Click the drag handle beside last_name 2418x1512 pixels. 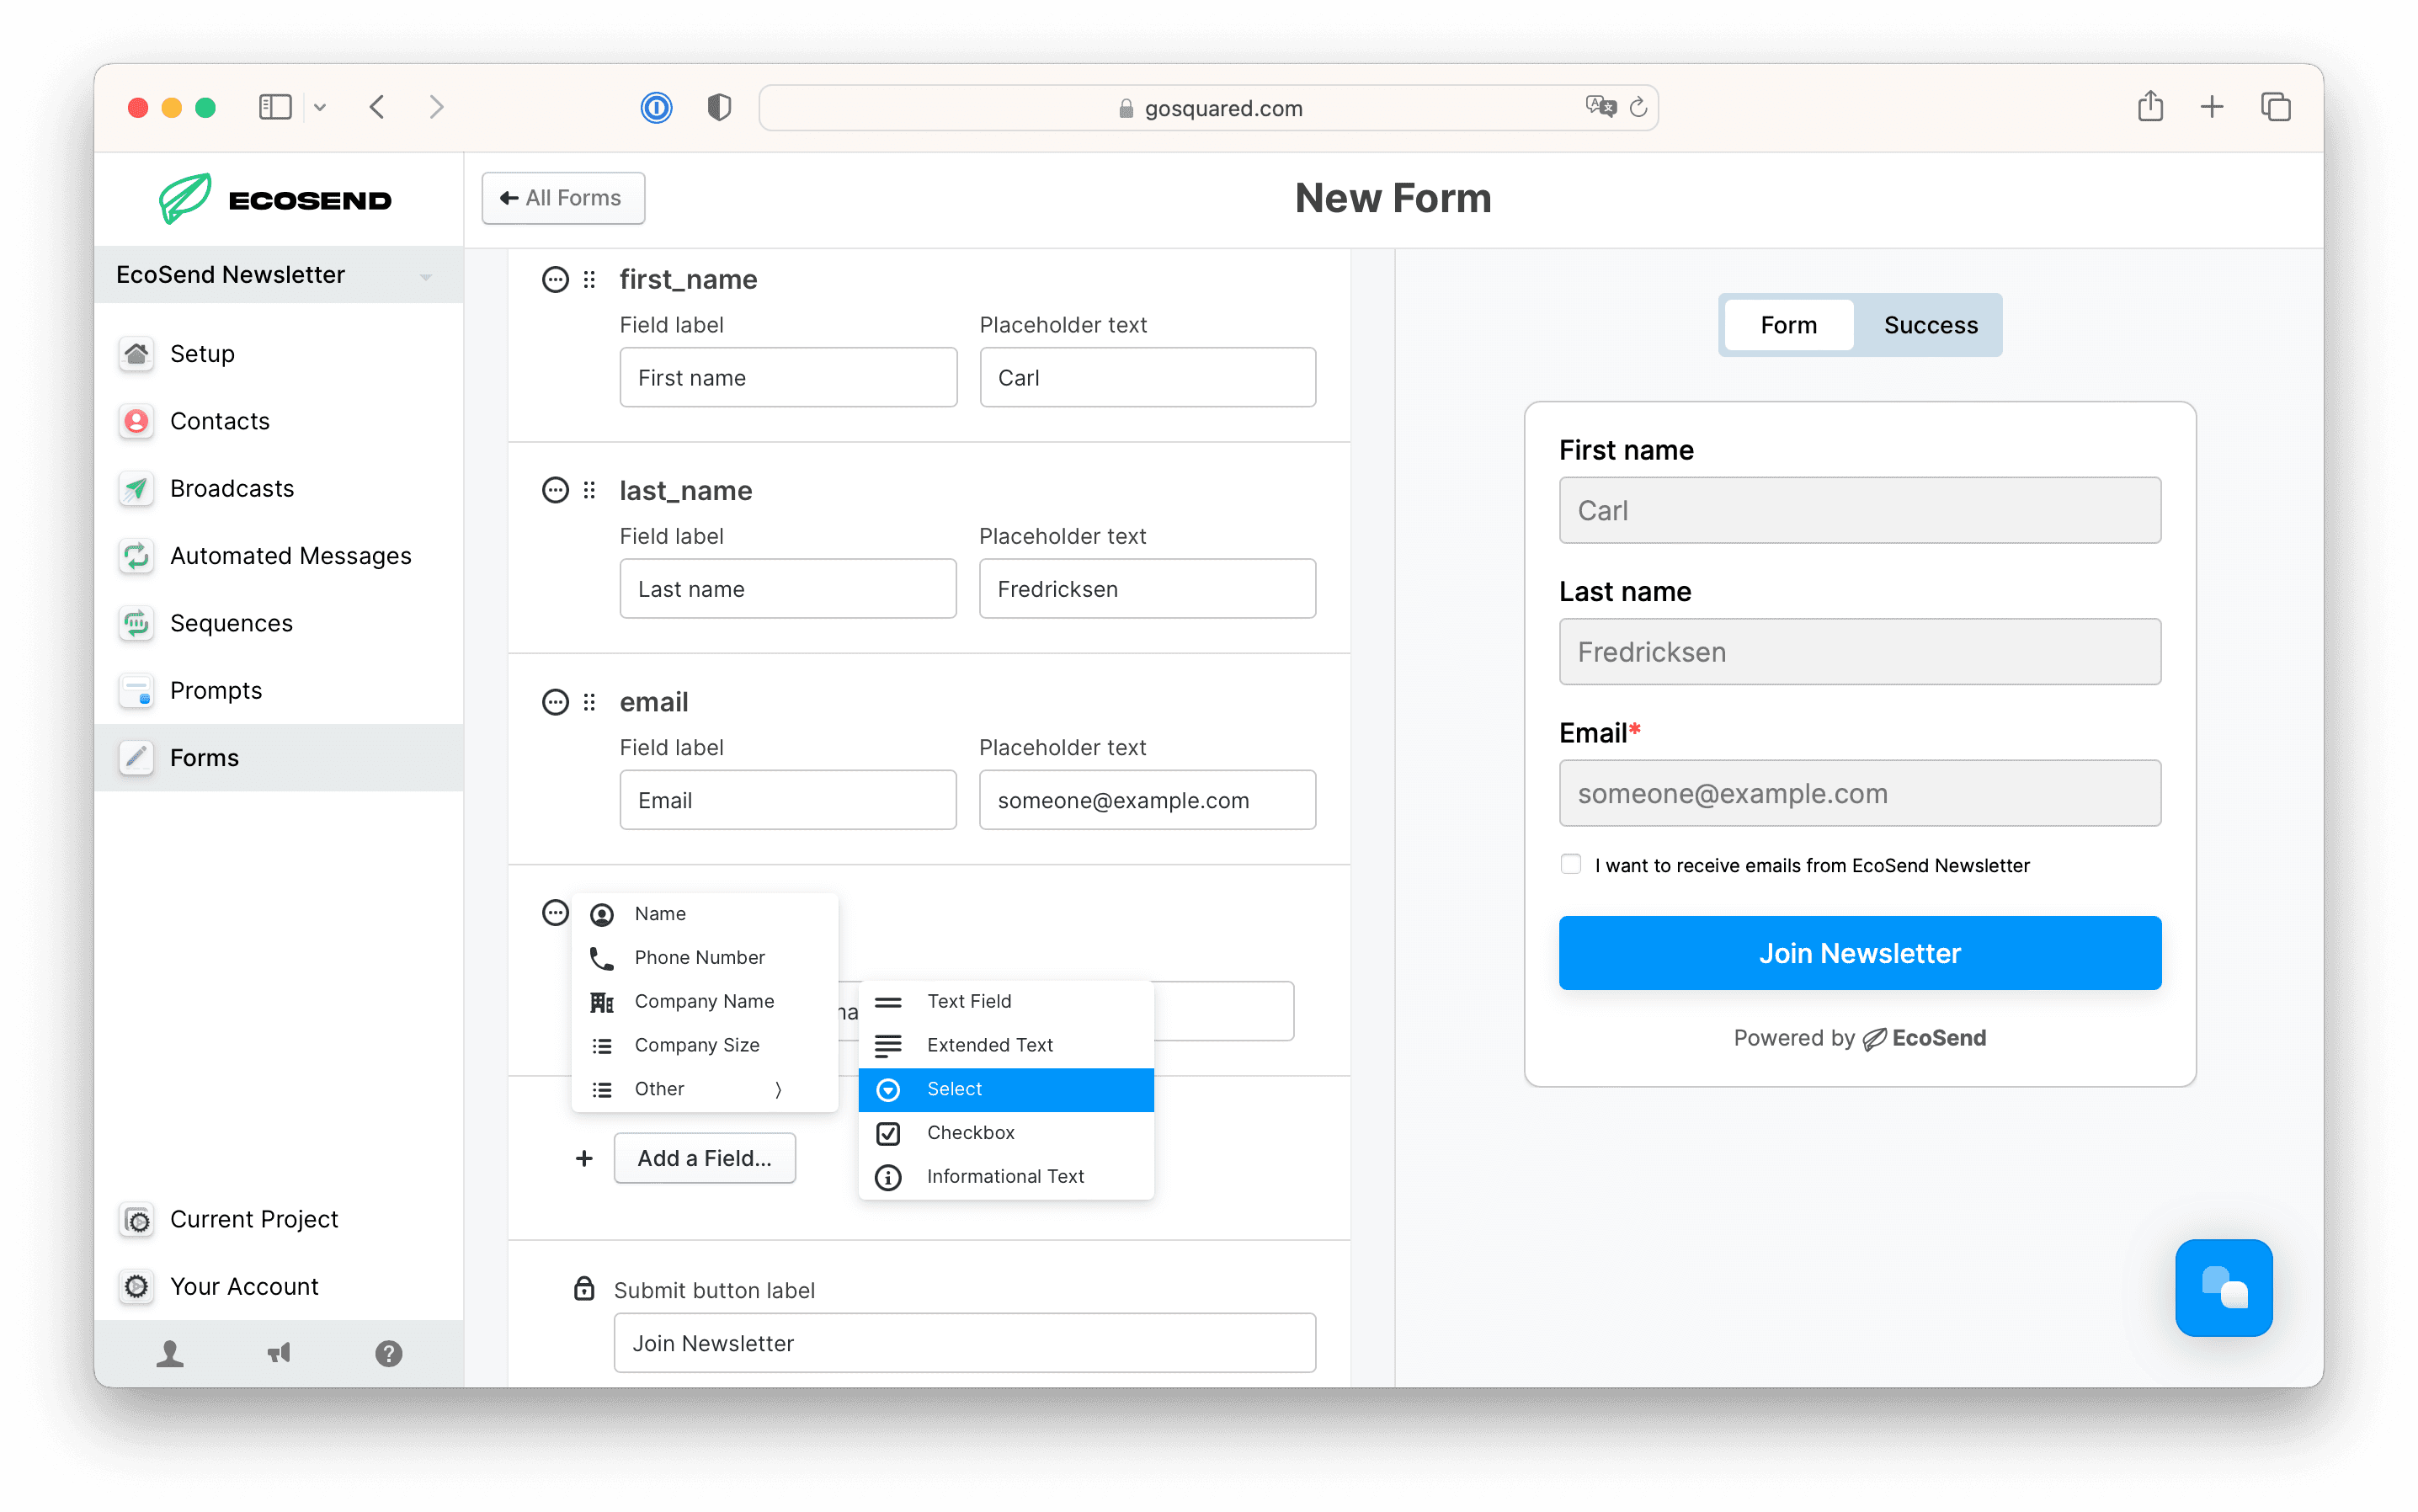coord(589,490)
